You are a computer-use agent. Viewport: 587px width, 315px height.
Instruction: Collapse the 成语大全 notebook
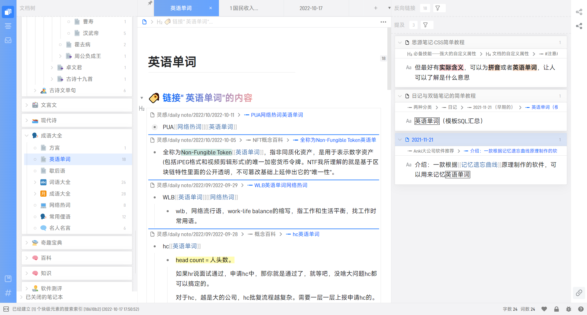point(27,135)
